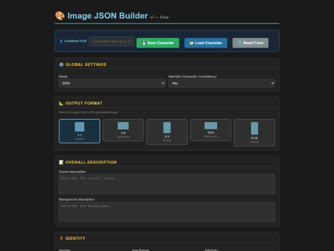This screenshot has width=334, height=251.
Task: Click into the Scene description textarea
Action: [x=167, y=184]
